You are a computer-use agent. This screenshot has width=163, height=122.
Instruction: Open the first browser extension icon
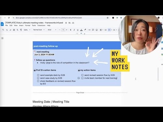coord(113,18)
